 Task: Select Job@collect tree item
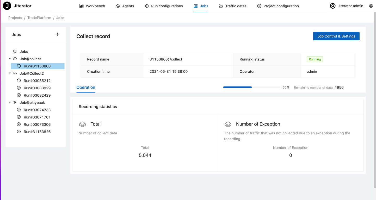coord(30,59)
